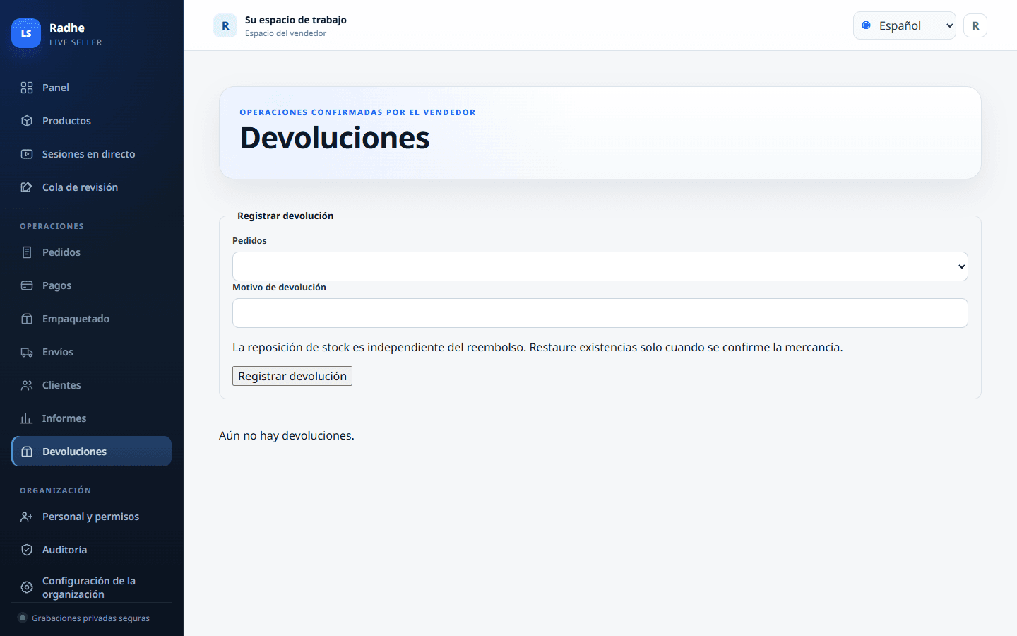Click the Registrar devolución button

point(292,376)
